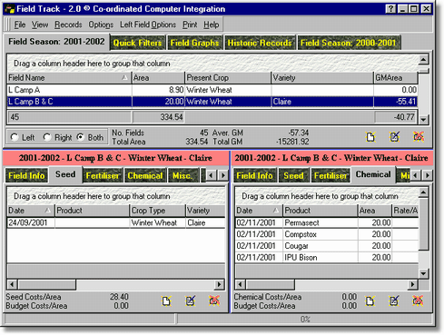Add a new seed record
The width and height of the screenshot is (444, 335).
[166, 301]
